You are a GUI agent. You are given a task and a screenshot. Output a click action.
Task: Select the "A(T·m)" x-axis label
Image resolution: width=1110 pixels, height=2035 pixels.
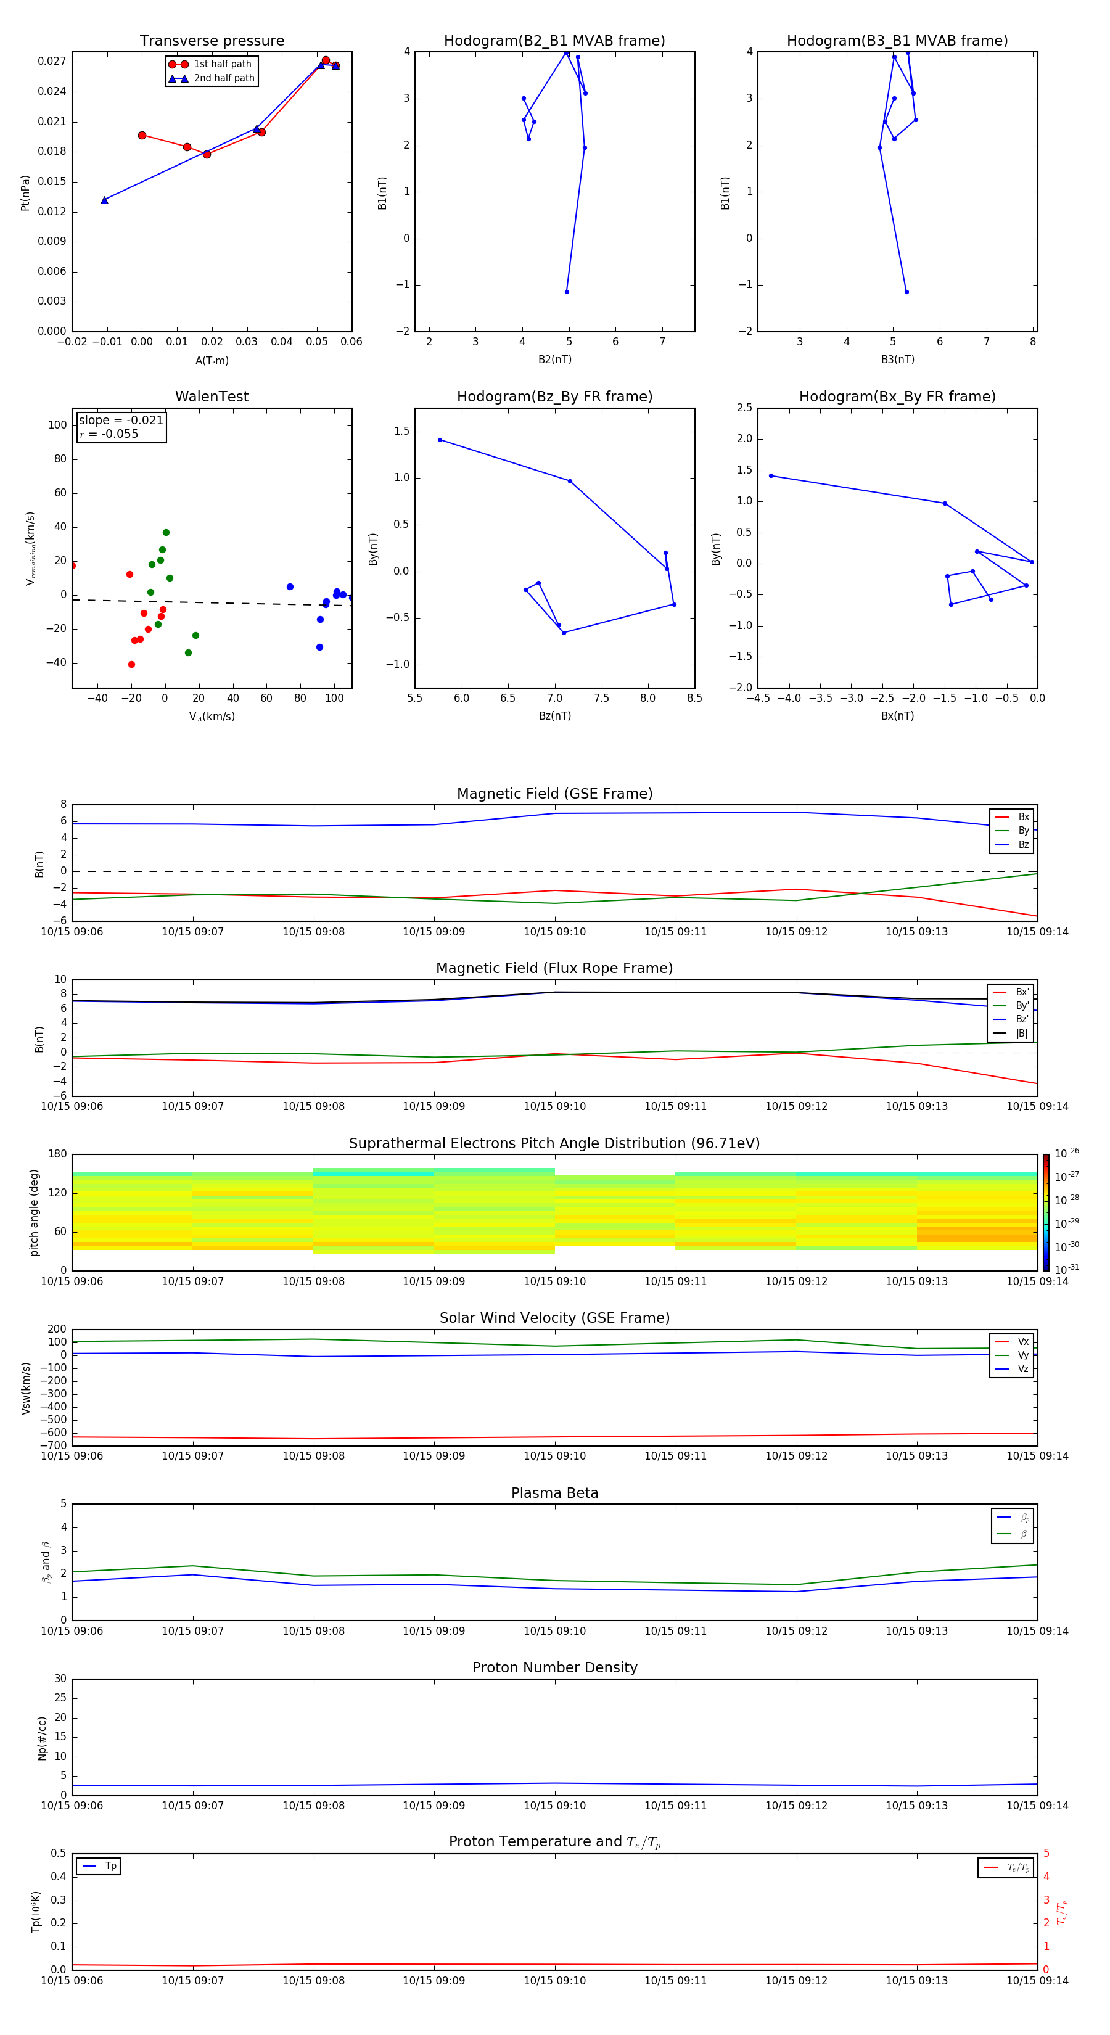[x=212, y=361]
